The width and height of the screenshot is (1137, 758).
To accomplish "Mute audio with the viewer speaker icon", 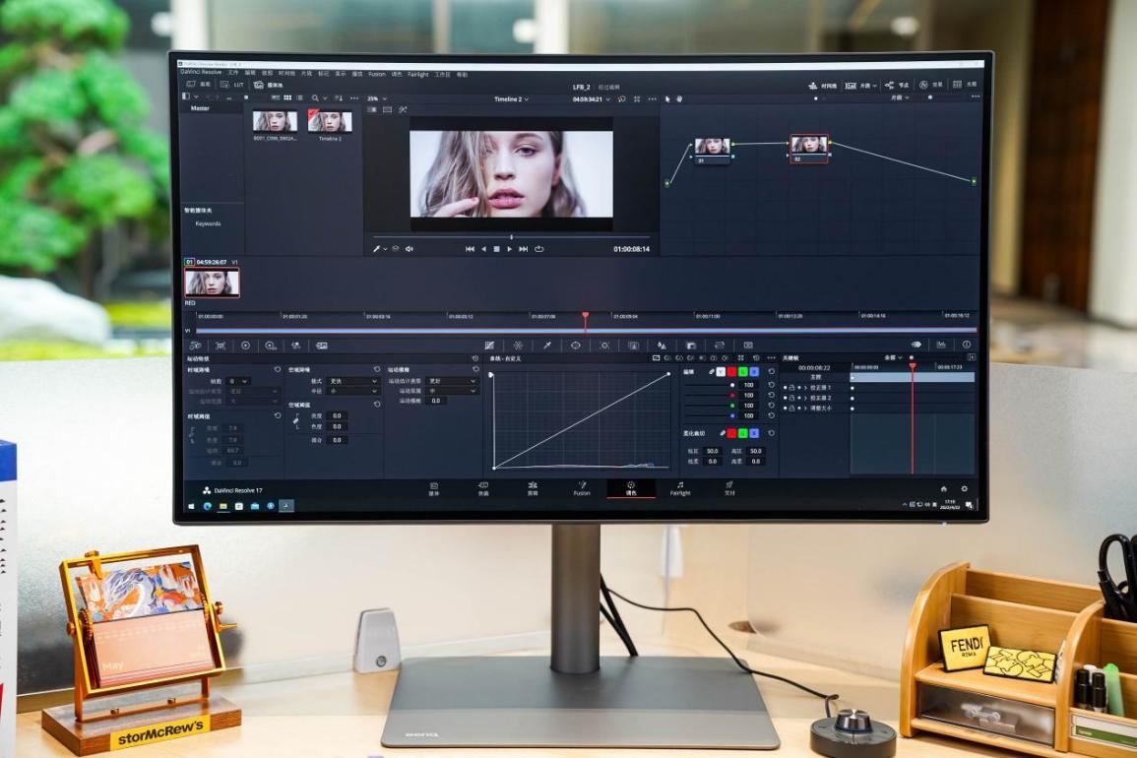I will tap(409, 249).
